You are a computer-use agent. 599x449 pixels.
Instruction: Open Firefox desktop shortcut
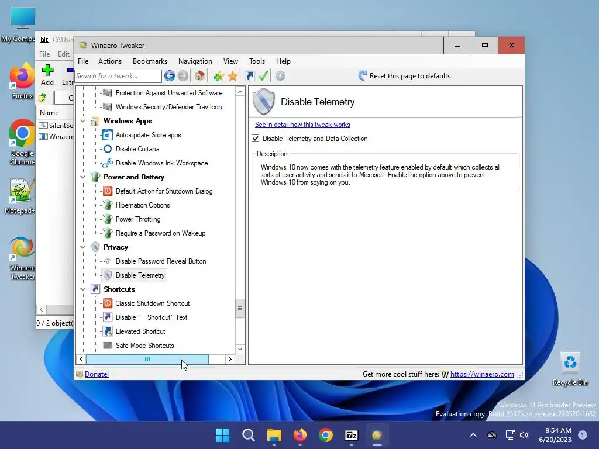(x=22, y=81)
